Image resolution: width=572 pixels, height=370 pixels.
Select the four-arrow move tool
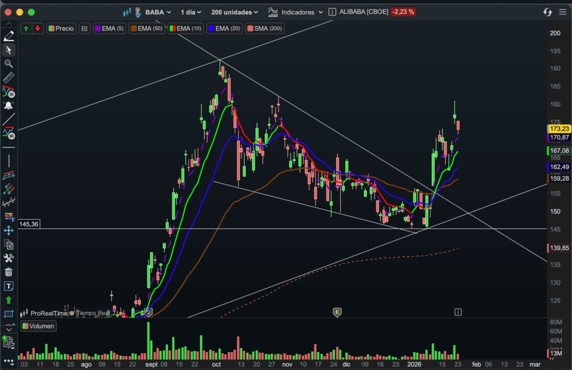click(9, 230)
